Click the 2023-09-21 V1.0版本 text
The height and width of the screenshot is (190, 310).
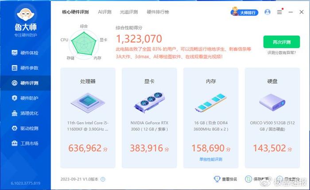[x=79, y=179]
